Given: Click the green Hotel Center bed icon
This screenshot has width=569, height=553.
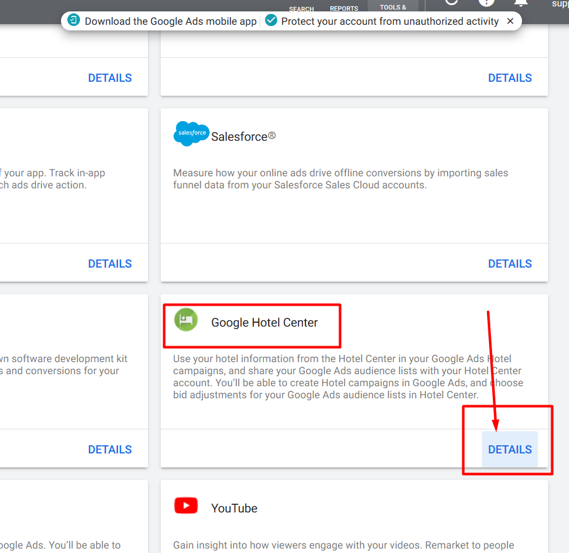Looking at the screenshot, I should click(x=186, y=320).
